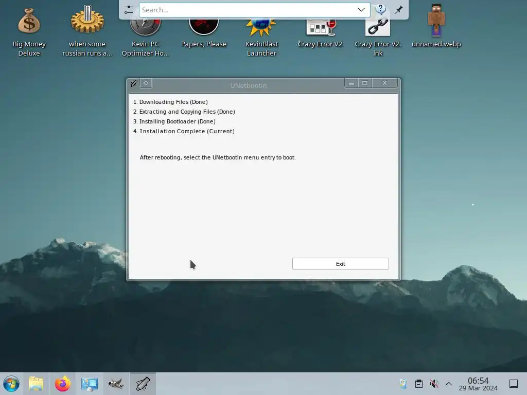Viewport: 527px width, 395px height.
Task: Click the search input field
Action: 248,10
